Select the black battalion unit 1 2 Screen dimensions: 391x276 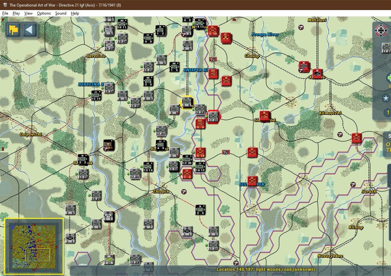(161, 30)
